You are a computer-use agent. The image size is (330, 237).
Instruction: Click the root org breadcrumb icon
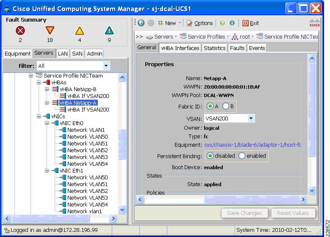coord(235,37)
